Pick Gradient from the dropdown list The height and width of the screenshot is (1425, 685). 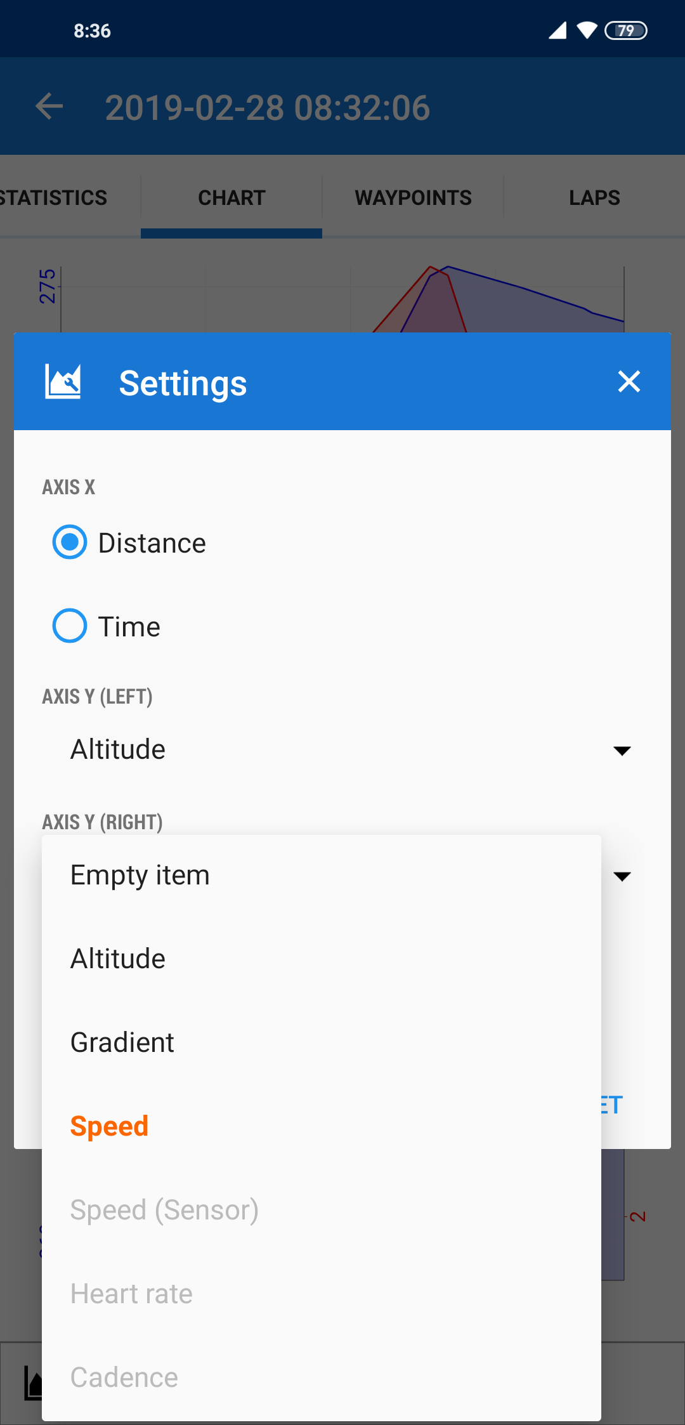tap(122, 1042)
